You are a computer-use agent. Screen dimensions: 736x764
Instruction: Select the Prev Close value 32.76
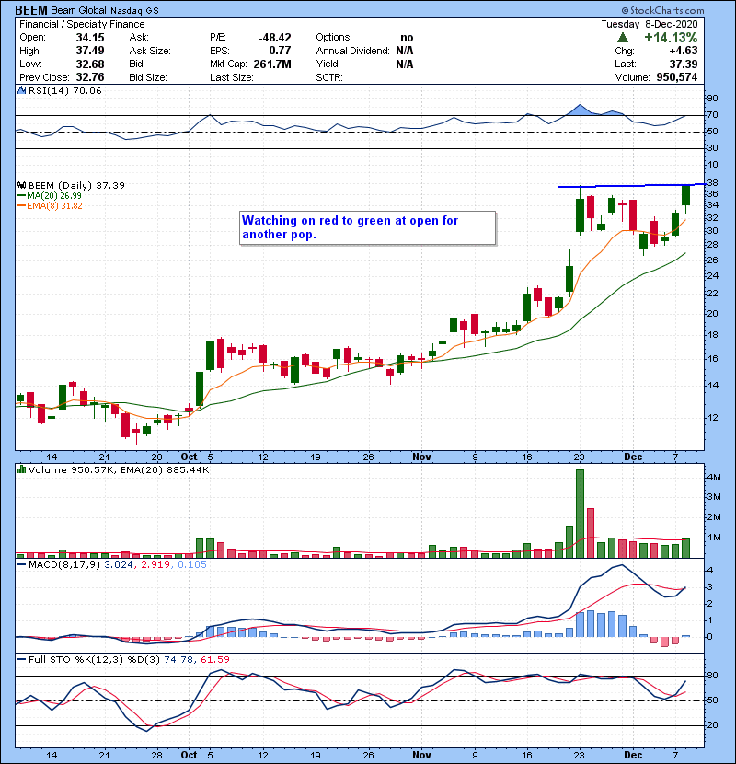(x=90, y=77)
